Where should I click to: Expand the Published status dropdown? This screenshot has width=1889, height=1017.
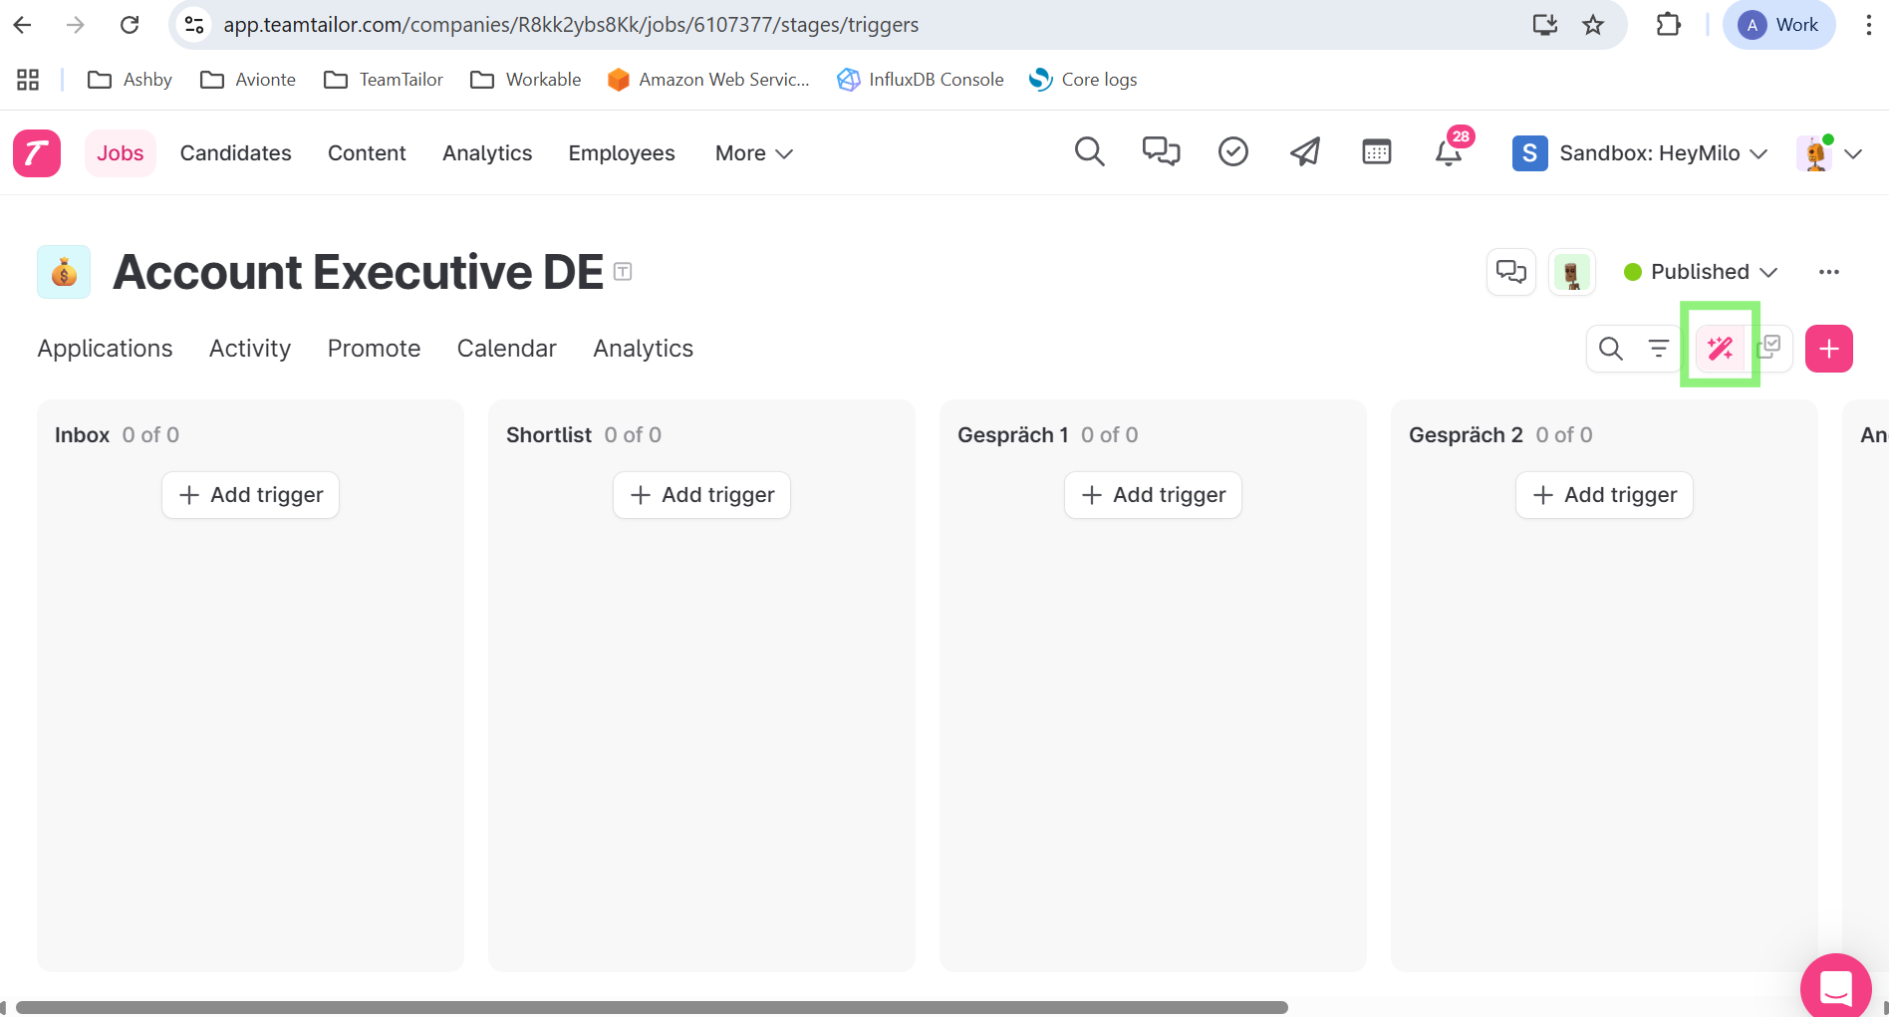click(x=1701, y=272)
